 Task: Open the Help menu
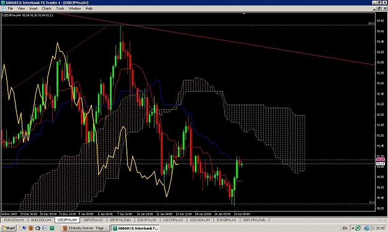89,9
